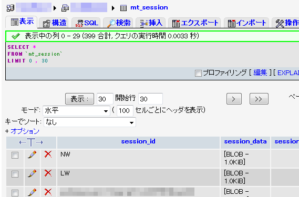The width and height of the screenshot is (299, 197).
Task: Click the full texts arrow toggle icon
Action: (x=31, y=142)
